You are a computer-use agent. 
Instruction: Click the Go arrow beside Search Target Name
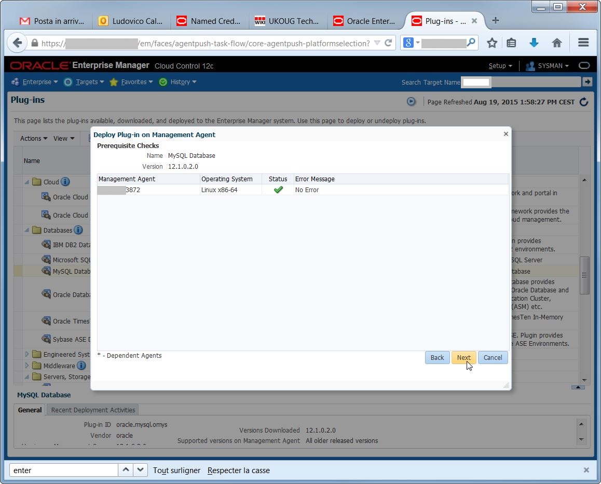[x=587, y=82]
